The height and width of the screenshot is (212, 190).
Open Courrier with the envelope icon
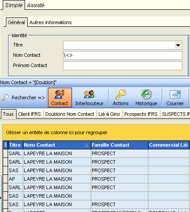click(175, 94)
